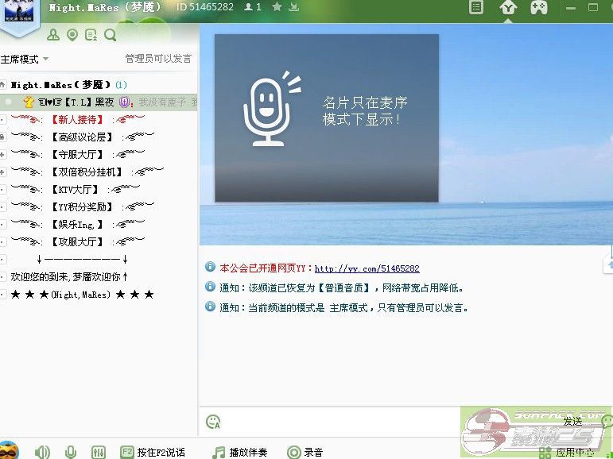
Task: Click the channel list icon in title bar
Action: (x=476, y=8)
